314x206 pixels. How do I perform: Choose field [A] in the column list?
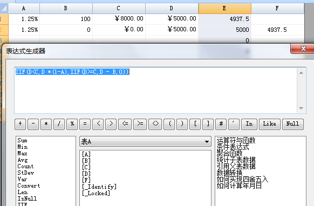point(86,154)
